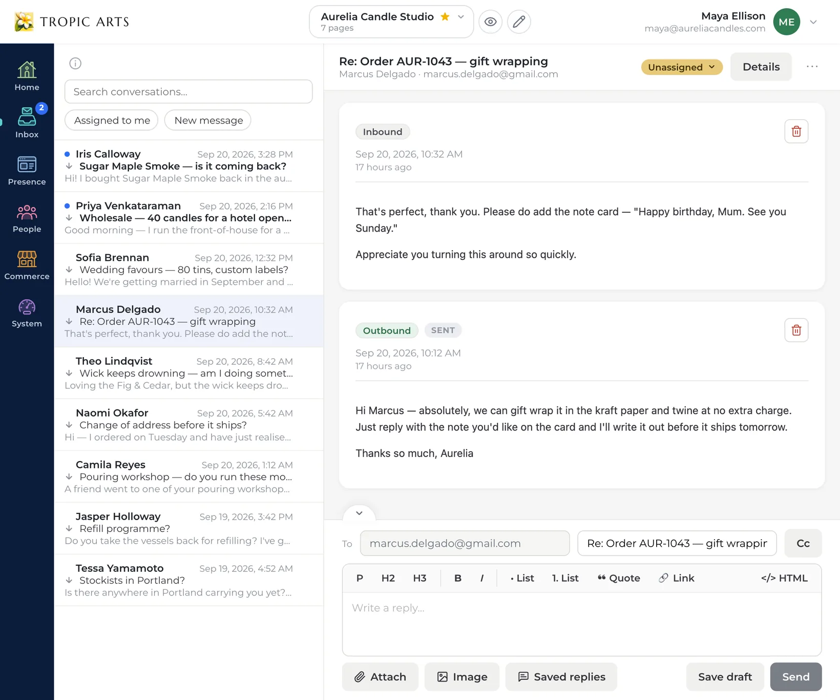This screenshot has width=840, height=700.
Task: Open the Presence sidebar icon
Action: [x=27, y=171]
